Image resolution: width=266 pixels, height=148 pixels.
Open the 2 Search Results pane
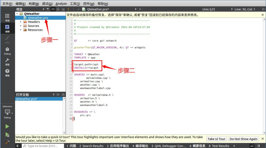coord(91,146)
